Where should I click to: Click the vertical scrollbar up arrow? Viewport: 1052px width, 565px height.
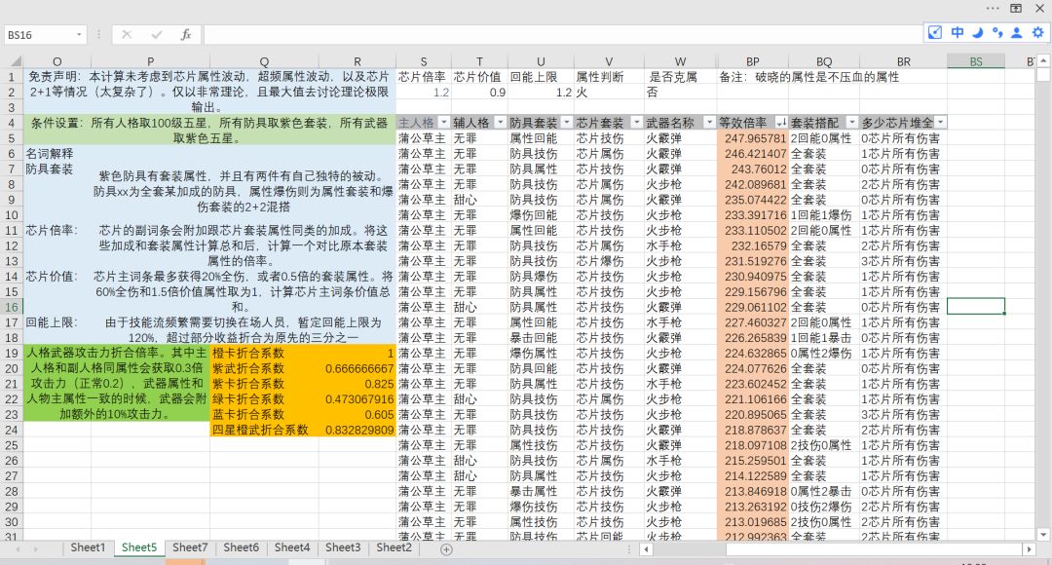click(1044, 61)
